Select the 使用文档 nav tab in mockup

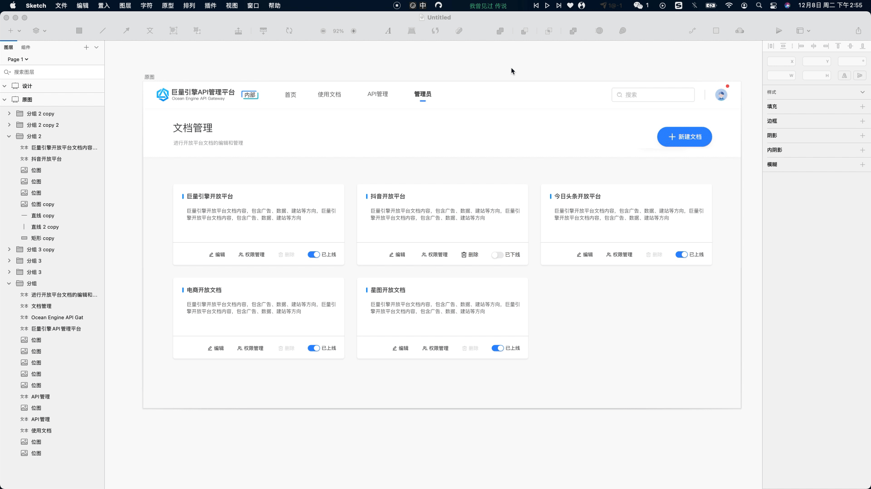point(329,94)
